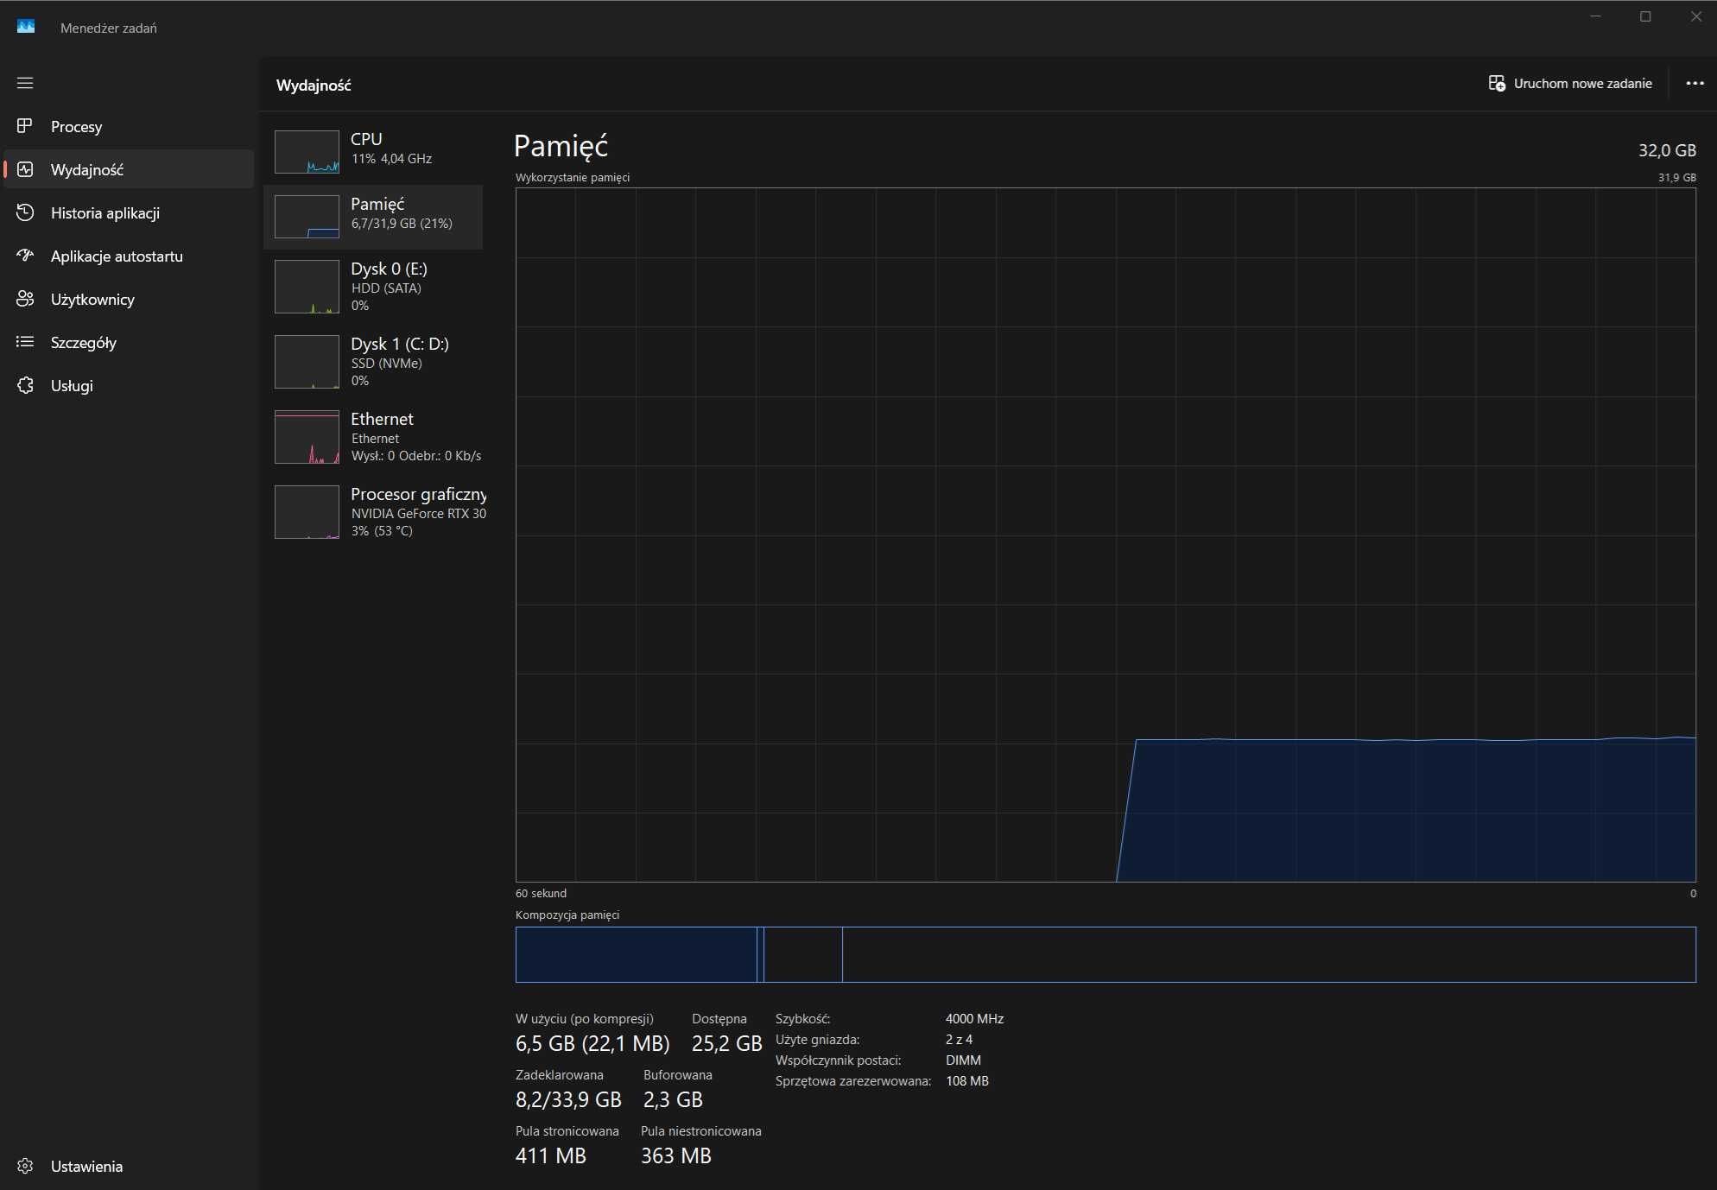
Task: Click the free segment of memory composition bar
Action: pyautogui.click(x=1269, y=954)
